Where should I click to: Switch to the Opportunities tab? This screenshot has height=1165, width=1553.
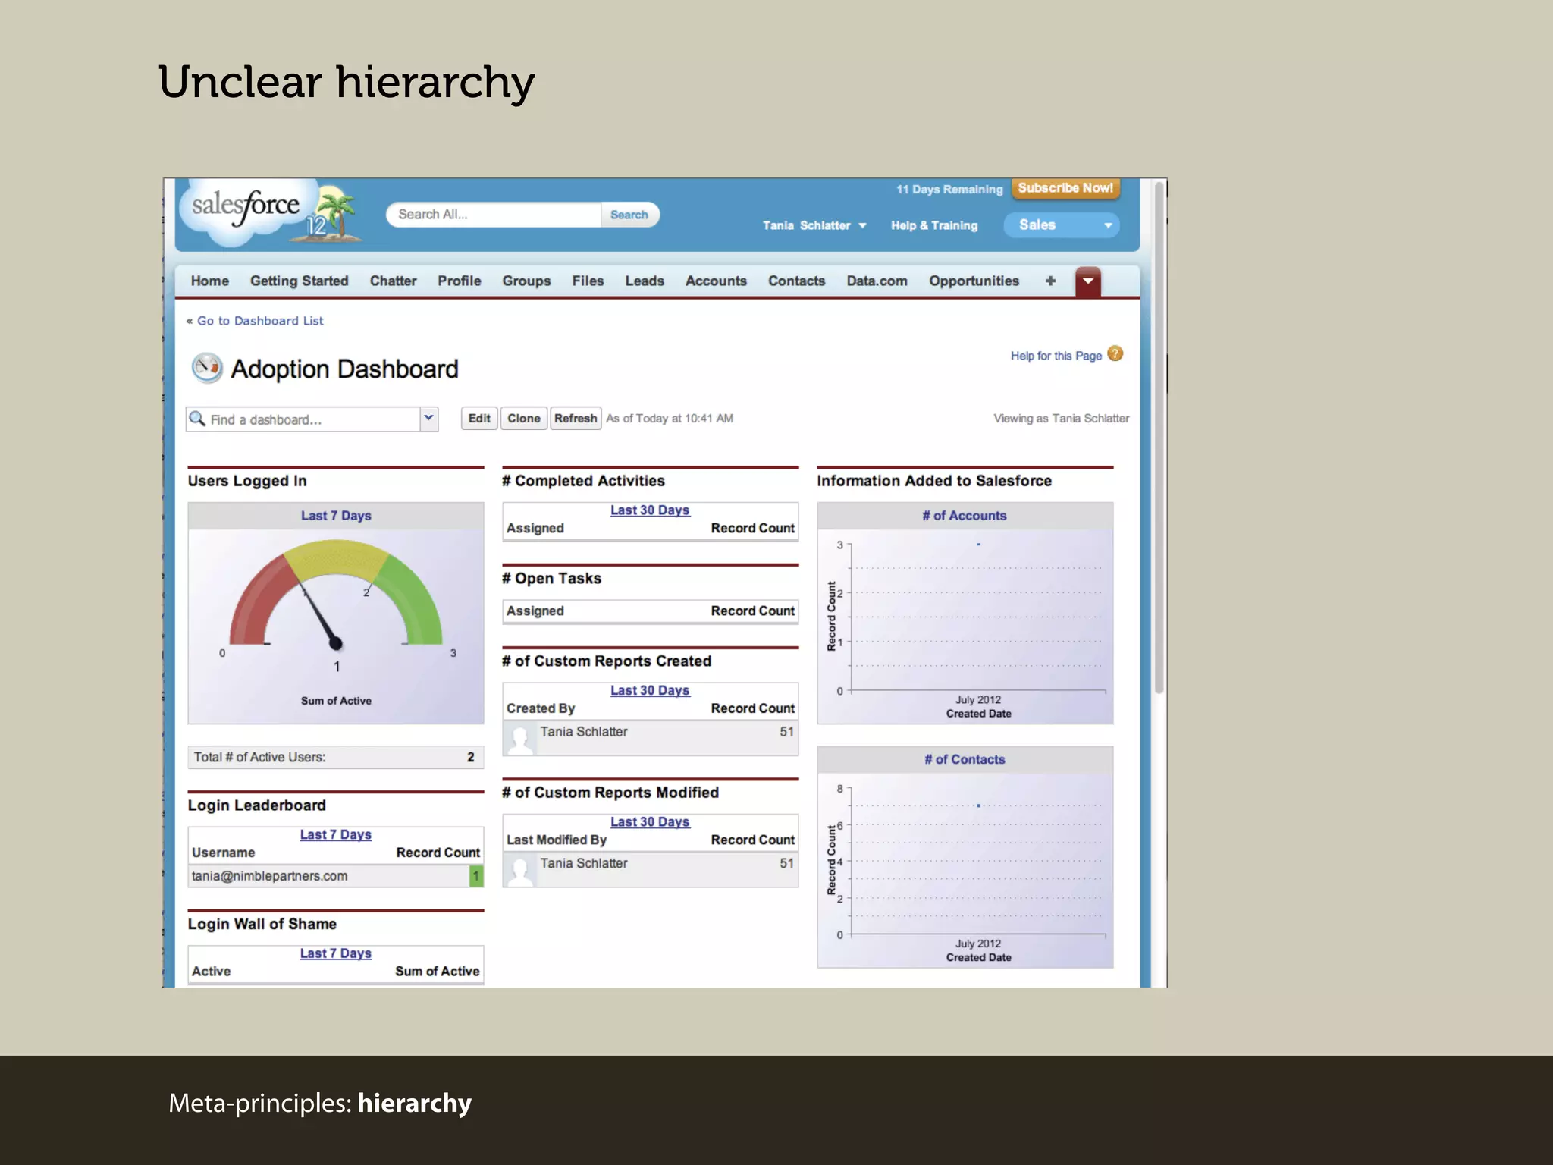(974, 281)
